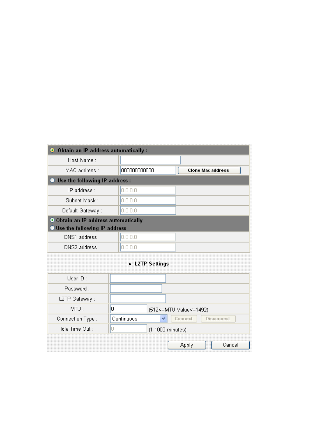The width and height of the screenshot is (309, 438).
Task: Focus the Host Name input field
Action: (150, 160)
